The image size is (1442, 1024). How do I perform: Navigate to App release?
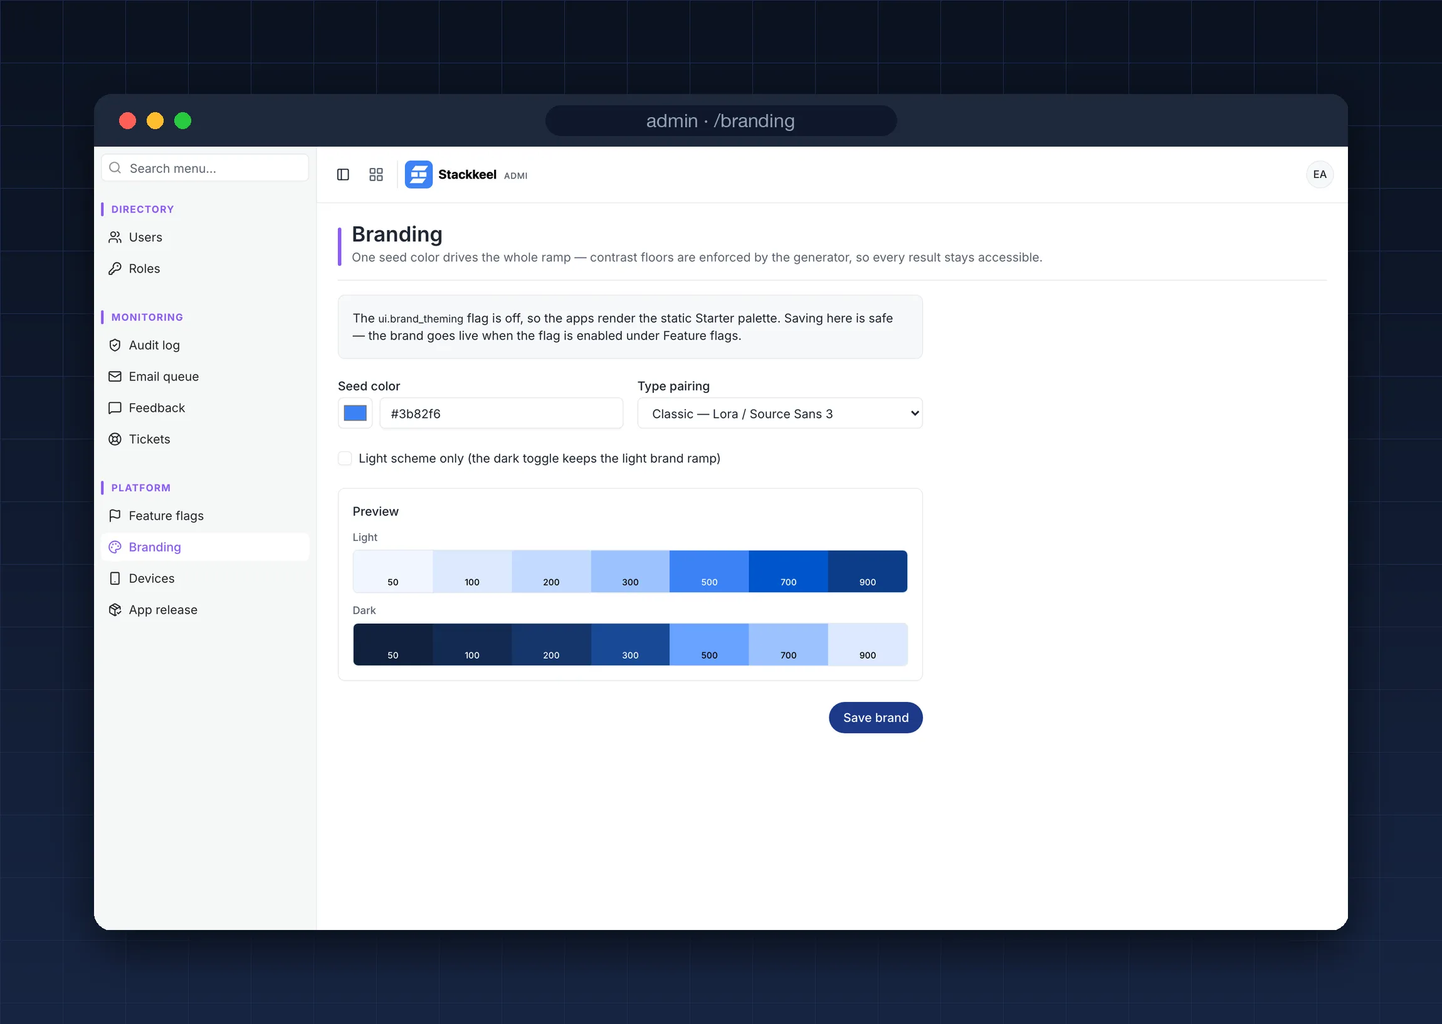point(205,610)
